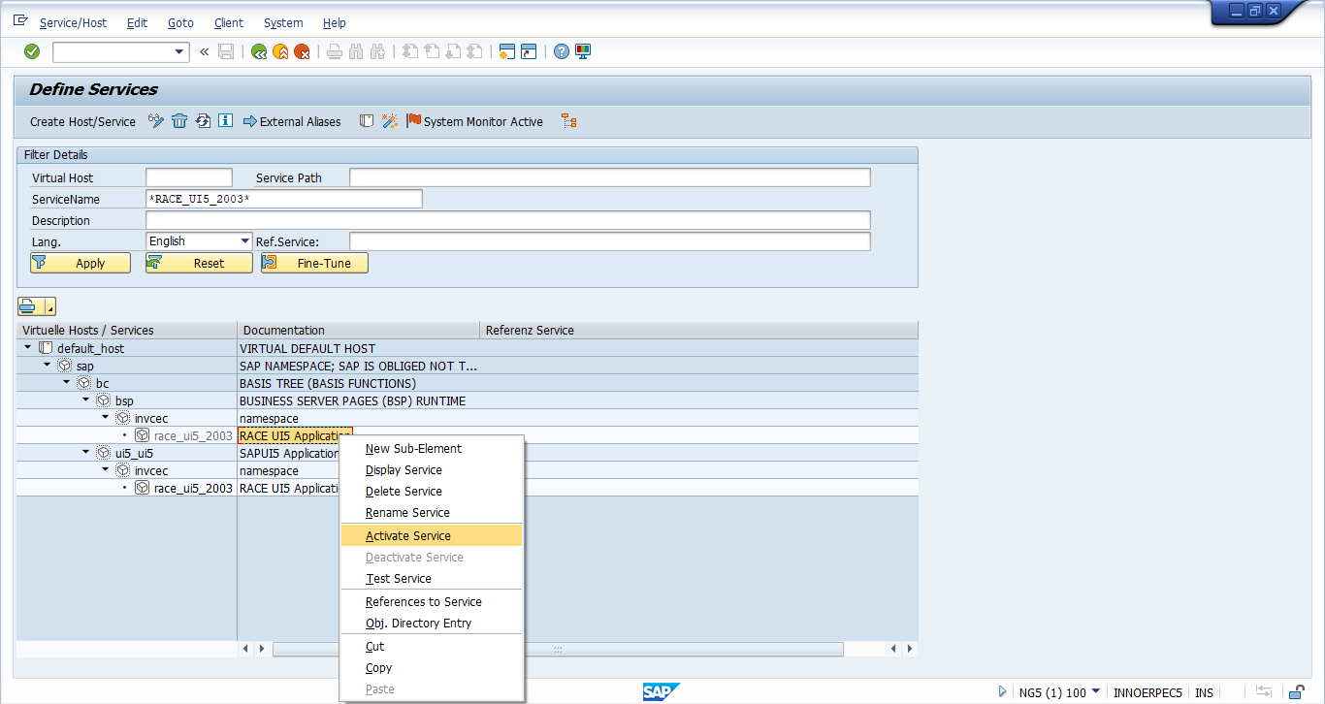Click into the ServiceName input field

pos(283,199)
